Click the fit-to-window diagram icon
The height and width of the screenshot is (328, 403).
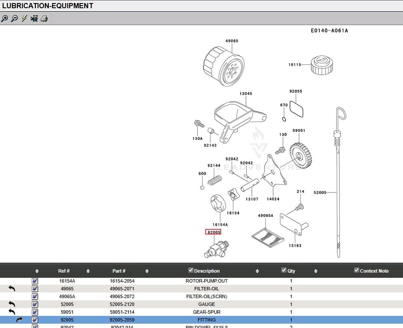[34, 19]
